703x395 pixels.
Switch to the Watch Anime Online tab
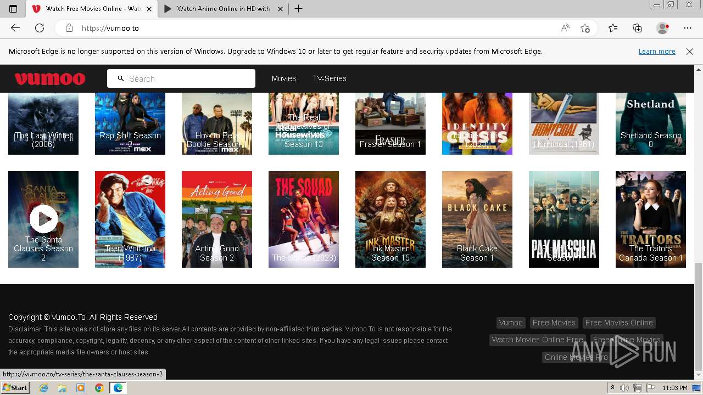click(x=223, y=9)
